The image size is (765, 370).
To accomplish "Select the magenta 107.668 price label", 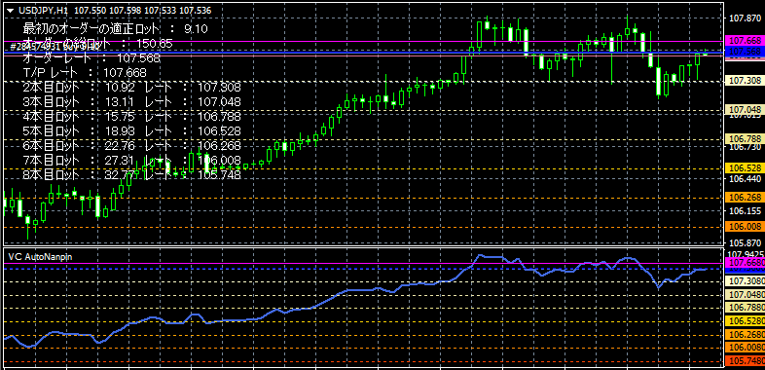I will point(744,41).
